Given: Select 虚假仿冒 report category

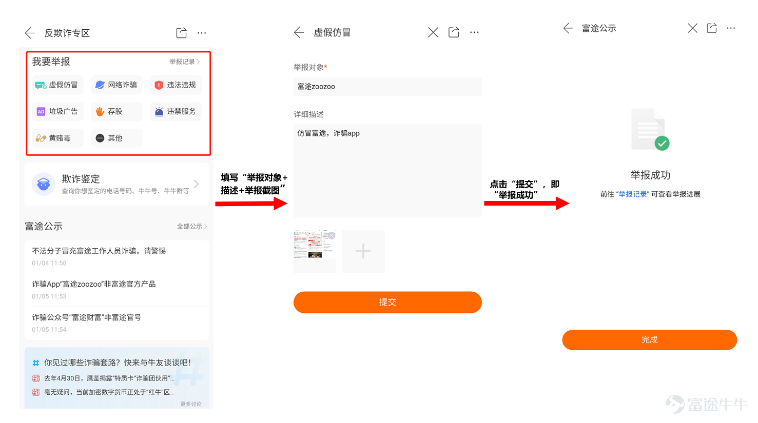Looking at the screenshot, I should click(x=57, y=85).
